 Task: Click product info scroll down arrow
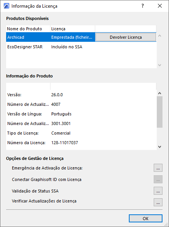[x=159, y=147]
